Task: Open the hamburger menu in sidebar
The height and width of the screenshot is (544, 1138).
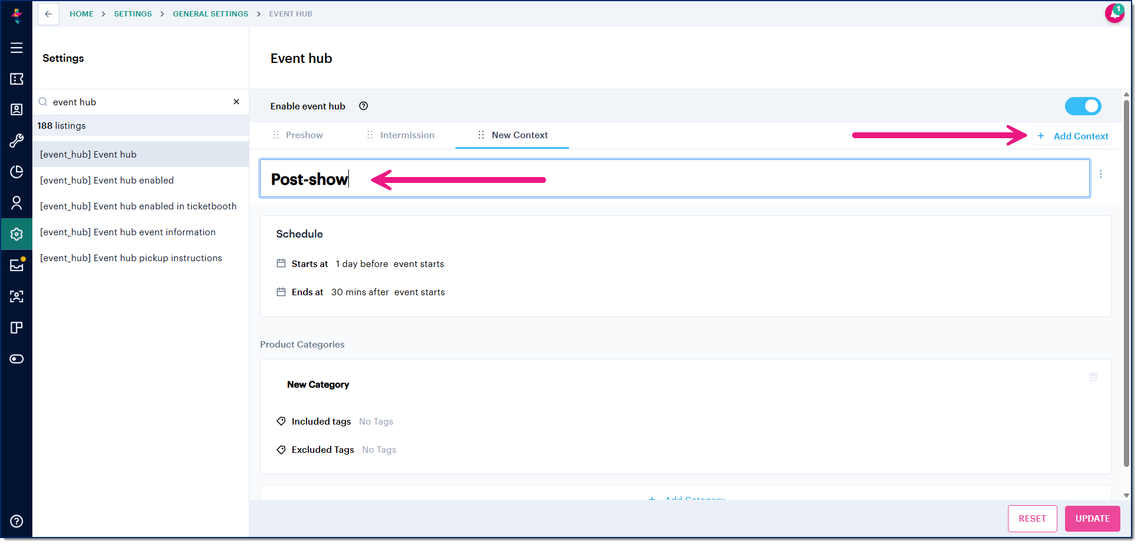Action: click(16, 48)
